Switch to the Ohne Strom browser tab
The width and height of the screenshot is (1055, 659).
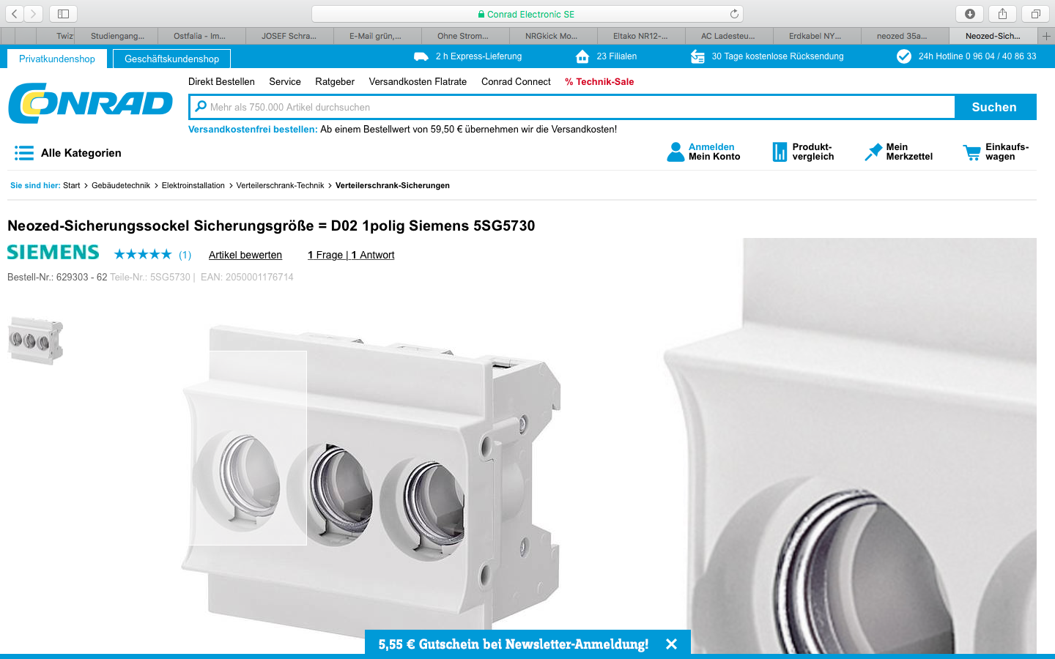[x=462, y=36]
